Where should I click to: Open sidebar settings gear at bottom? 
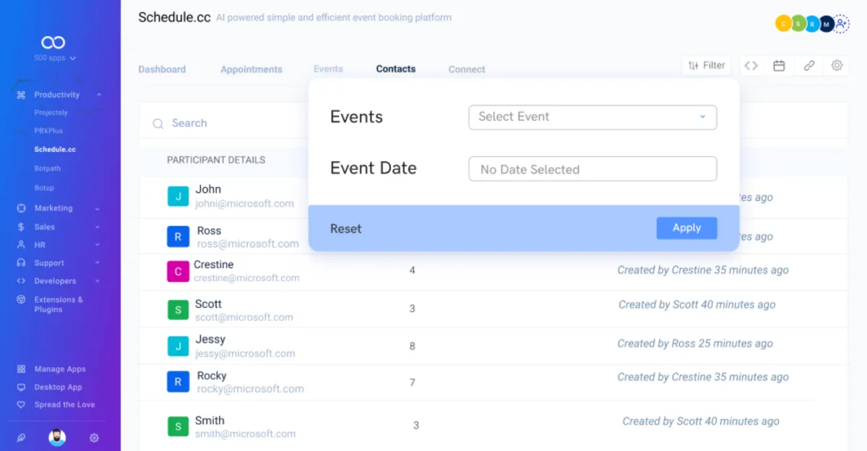(x=94, y=437)
